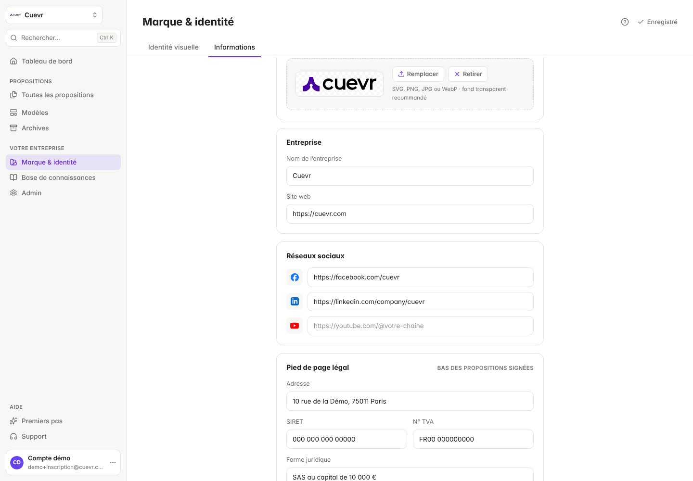Click the Retirer logo button
The width and height of the screenshot is (693, 481).
point(468,74)
